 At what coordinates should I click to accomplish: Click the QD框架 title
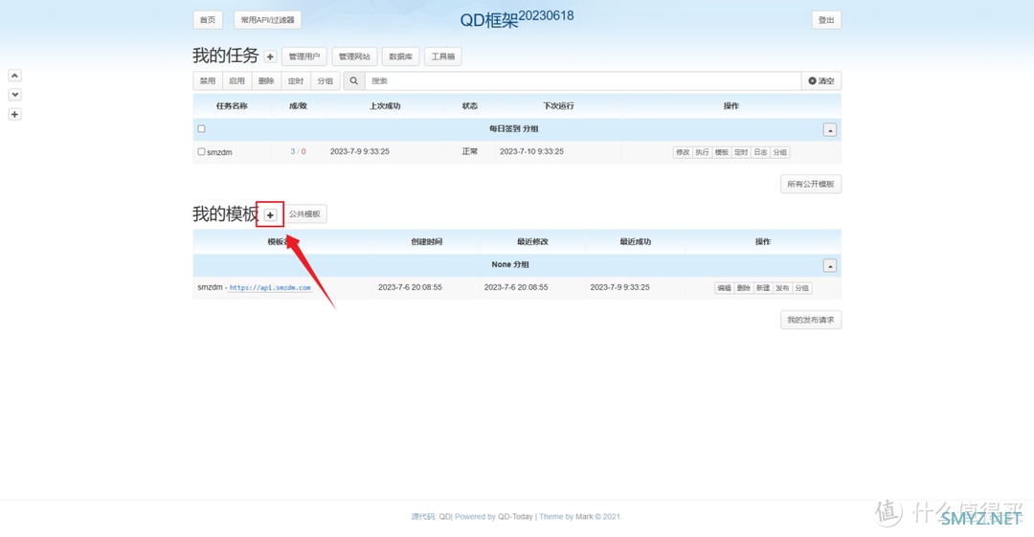[x=516, y=18]
